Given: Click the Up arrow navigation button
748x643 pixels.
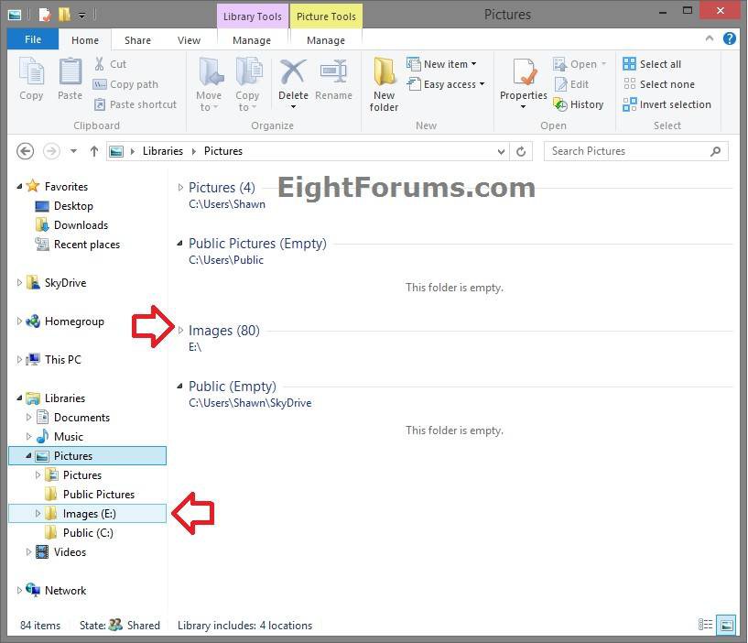Looking at the screenshot, I should coord(94,151).
